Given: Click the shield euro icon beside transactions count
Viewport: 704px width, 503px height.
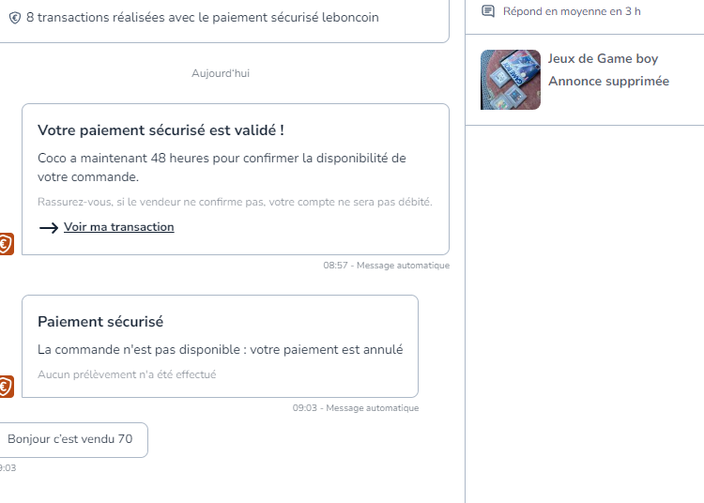Looking at the screenshot, I should point(15,18).
